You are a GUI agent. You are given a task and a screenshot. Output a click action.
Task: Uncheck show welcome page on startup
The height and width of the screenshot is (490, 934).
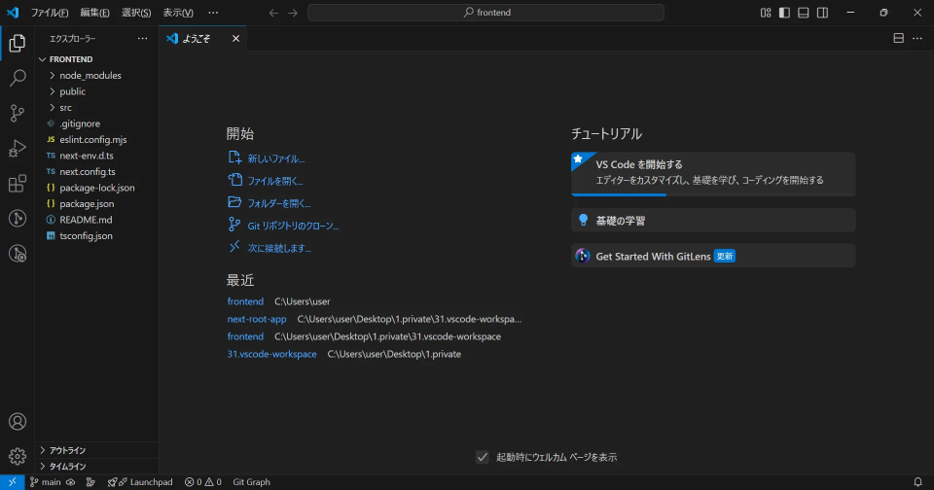(483, 457)
